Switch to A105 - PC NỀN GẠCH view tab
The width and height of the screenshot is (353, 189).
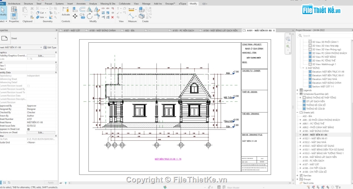(183, 30)
